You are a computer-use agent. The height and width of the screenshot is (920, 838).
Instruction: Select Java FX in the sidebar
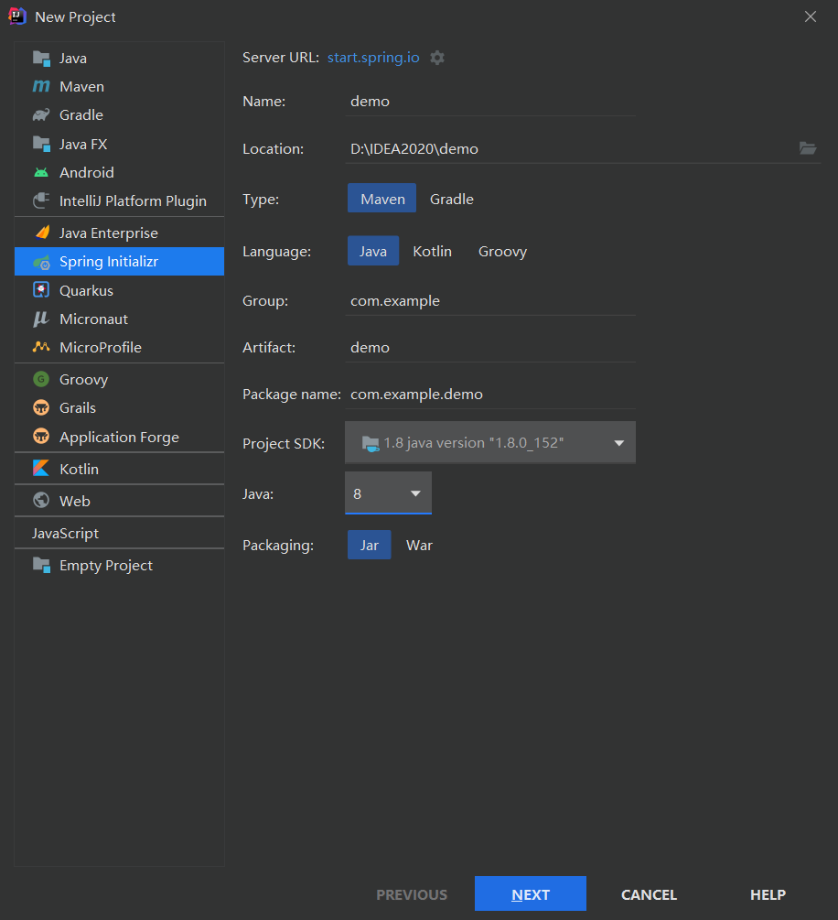(x=119, y=144)
